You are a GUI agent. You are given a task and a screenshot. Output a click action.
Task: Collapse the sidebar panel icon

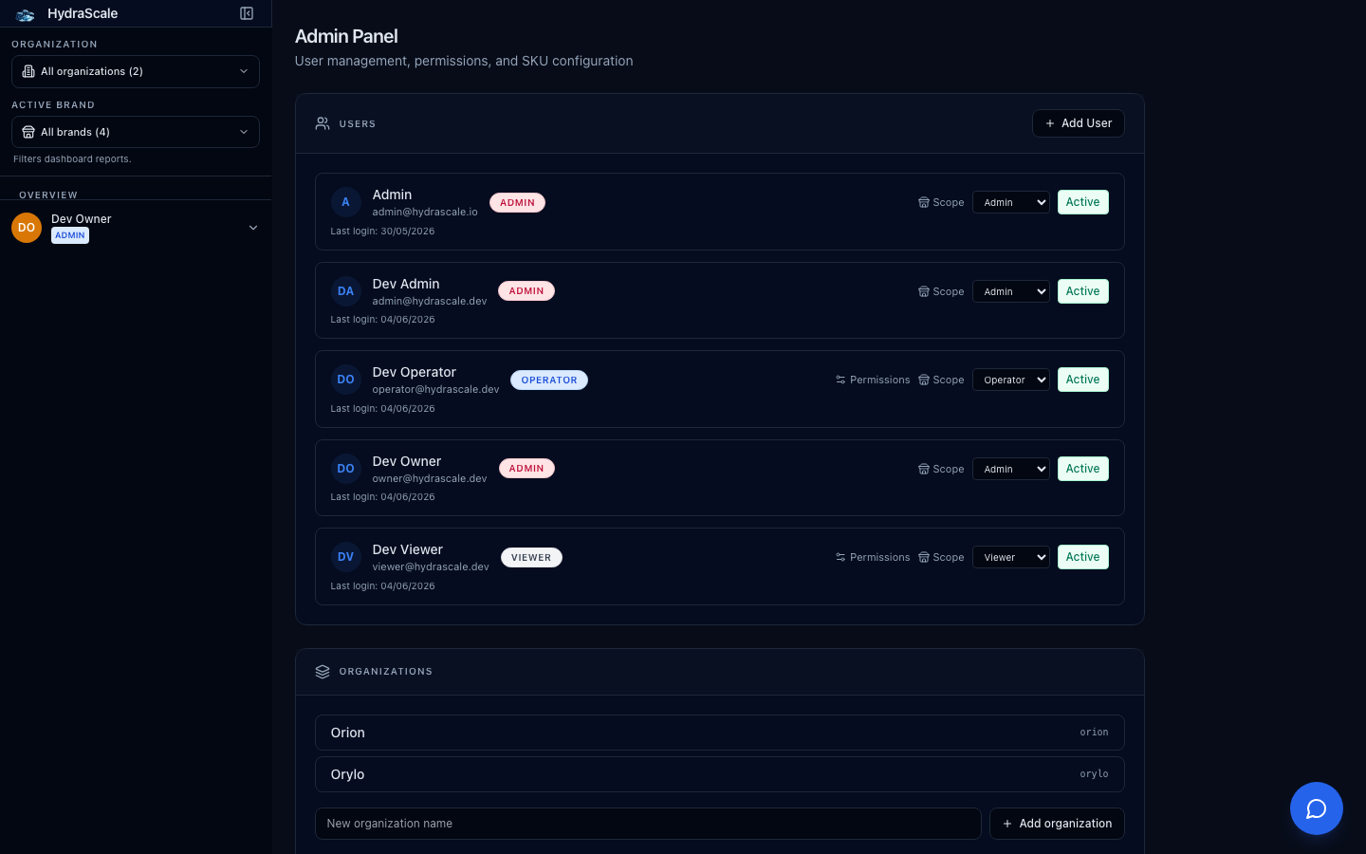pos(247,13)
